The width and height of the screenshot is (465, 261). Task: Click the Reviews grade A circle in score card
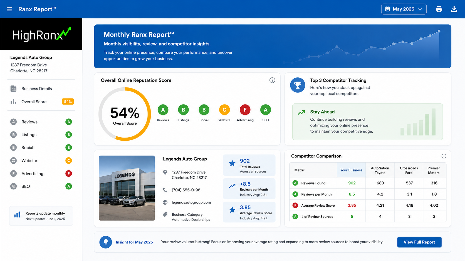coord(163,110)
